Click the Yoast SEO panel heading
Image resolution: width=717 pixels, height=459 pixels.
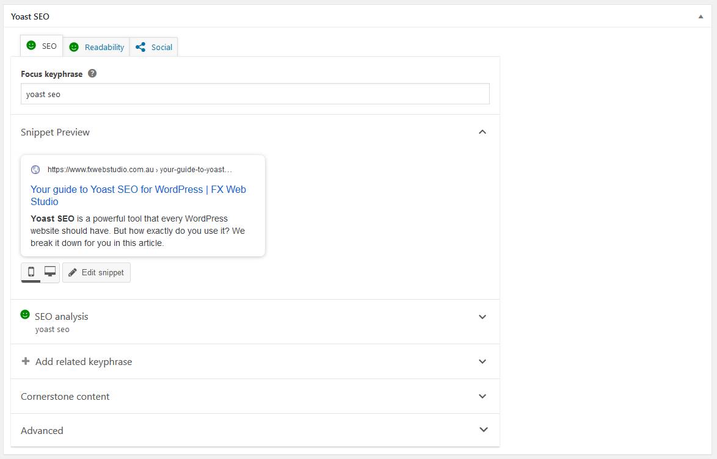click(x=30, y=16)
